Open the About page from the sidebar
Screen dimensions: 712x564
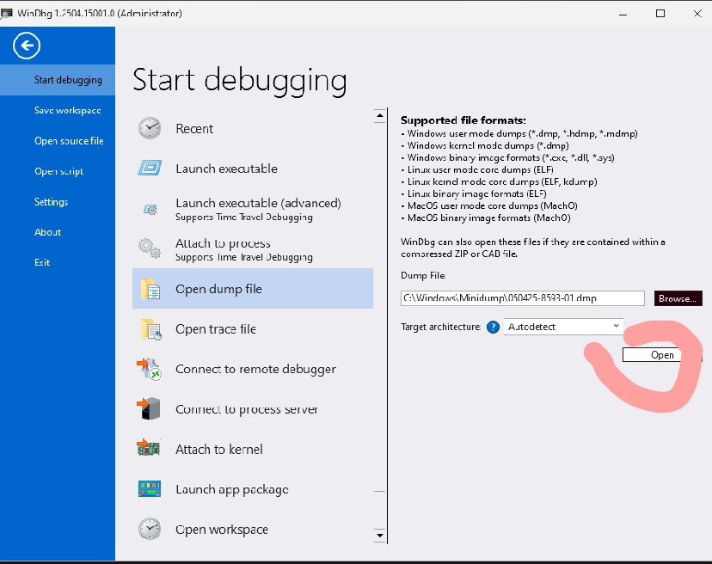58,232
